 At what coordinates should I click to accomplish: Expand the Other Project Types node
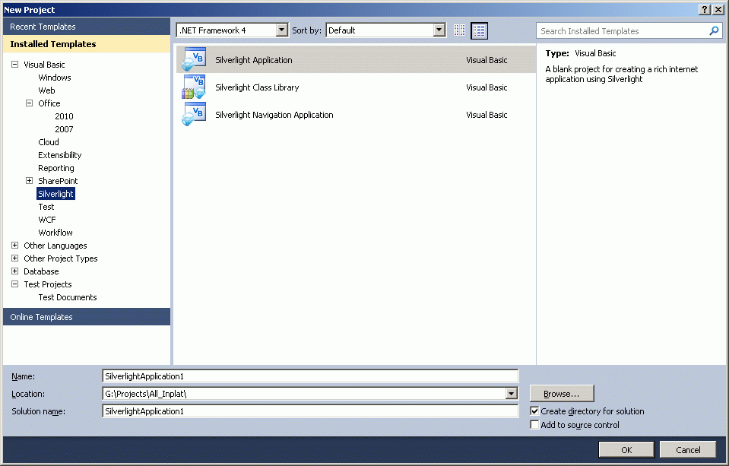coord(15,258)
